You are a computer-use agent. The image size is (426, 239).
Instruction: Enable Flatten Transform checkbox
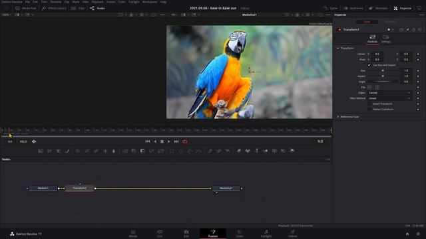click(x=369, y=109)
